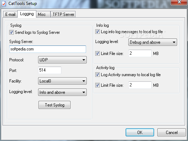Click the CatTools title bar icon

point(4,4)
